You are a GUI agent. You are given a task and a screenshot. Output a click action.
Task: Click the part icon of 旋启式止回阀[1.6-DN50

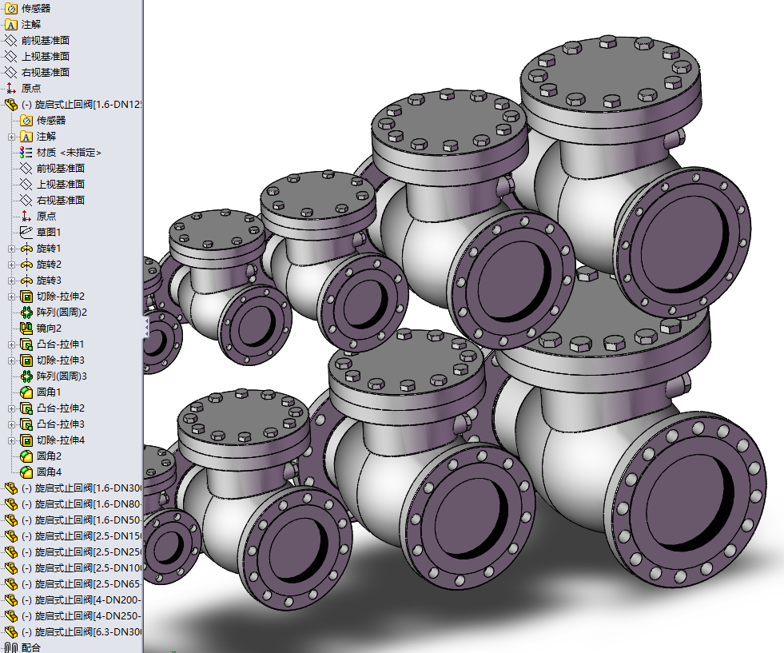[11, 520]
